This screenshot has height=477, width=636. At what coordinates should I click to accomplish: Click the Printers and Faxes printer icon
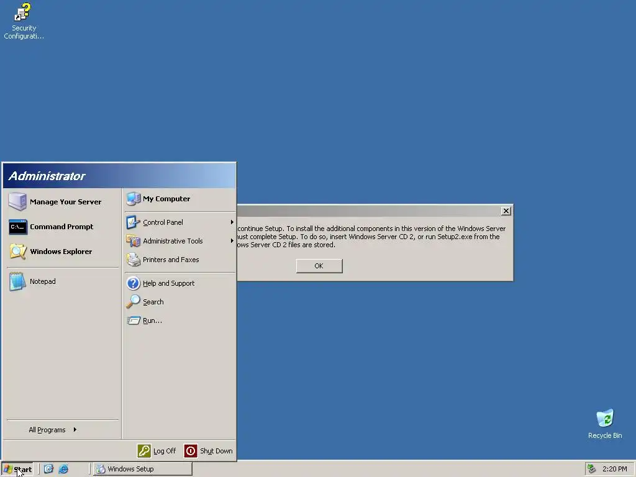tap(133, 260)
